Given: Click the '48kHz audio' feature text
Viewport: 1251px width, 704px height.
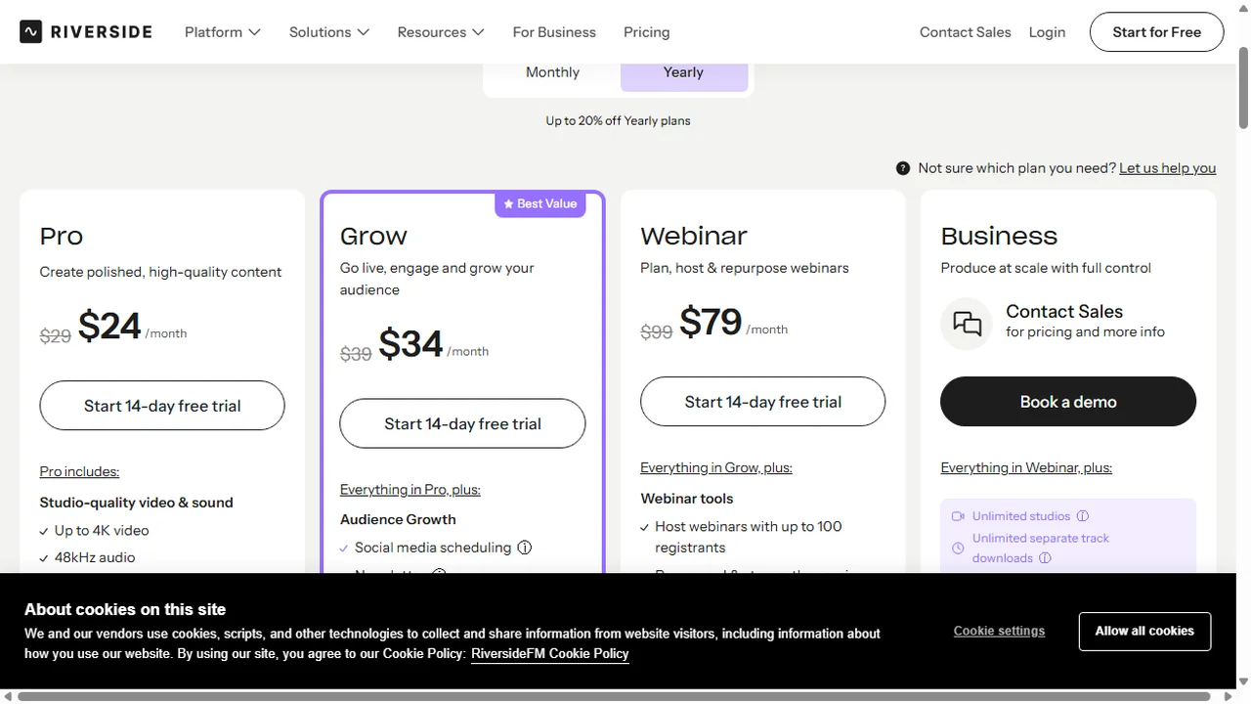Looking at the screenshot, I should point(95,557).
